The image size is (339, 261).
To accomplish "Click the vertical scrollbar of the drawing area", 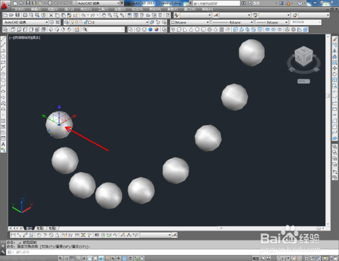I will tap(327, 130).
